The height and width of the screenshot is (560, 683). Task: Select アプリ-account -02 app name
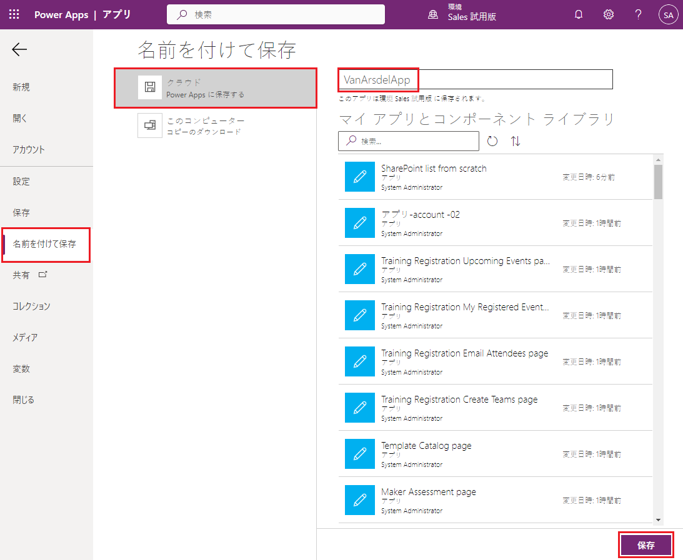[x=421, y=215]
